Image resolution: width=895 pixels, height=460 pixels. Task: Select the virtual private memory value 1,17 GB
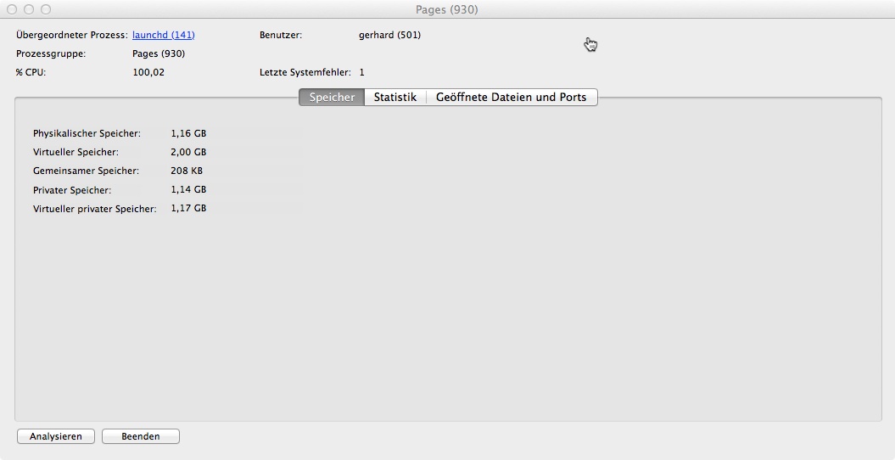pos(188,208)
